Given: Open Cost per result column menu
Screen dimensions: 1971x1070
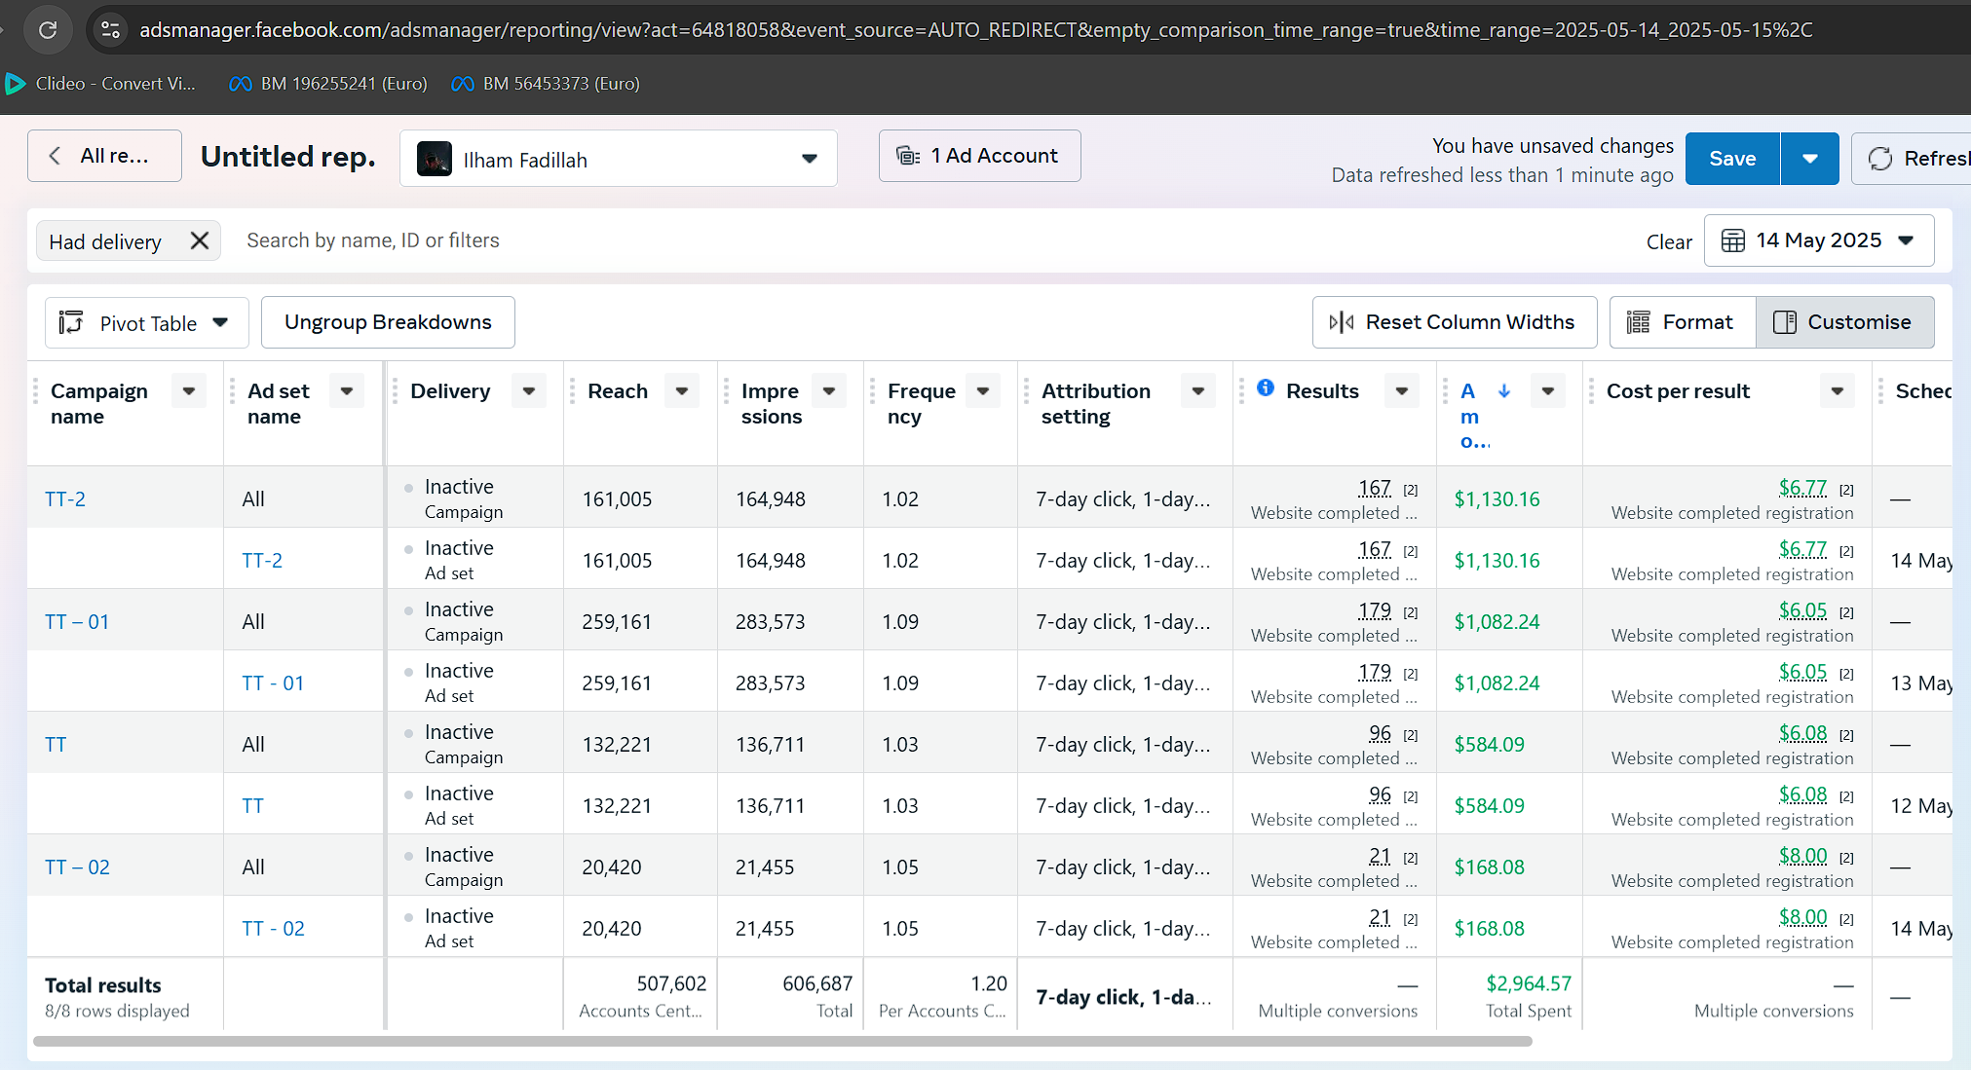Looking at the screenshot, I should pyautogui.click(x=1837, y=391).
